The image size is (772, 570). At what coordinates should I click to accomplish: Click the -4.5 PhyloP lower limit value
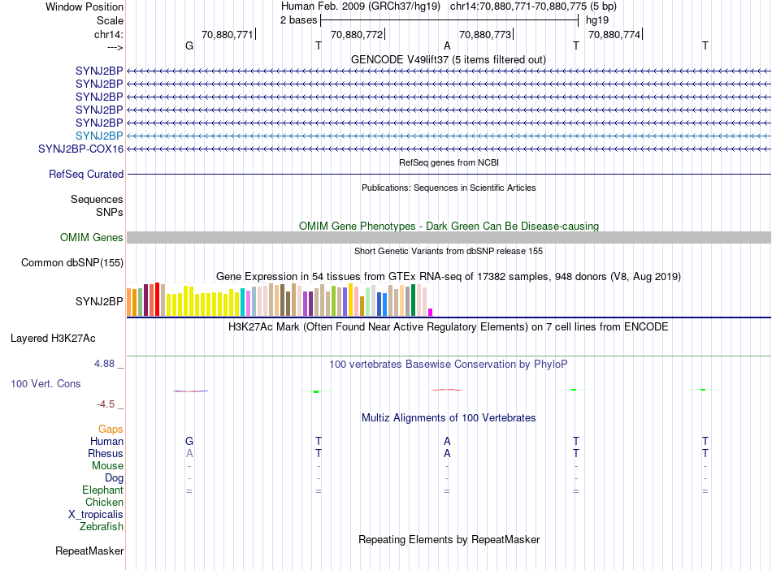(x=106, y=404)
